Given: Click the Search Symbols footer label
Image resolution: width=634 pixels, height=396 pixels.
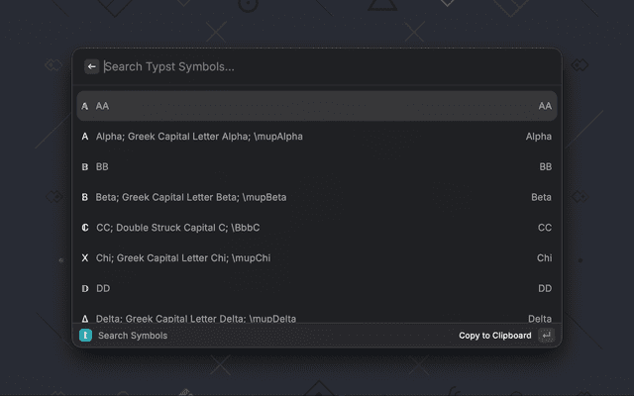Looking at the screenshot, I should 133,336.
